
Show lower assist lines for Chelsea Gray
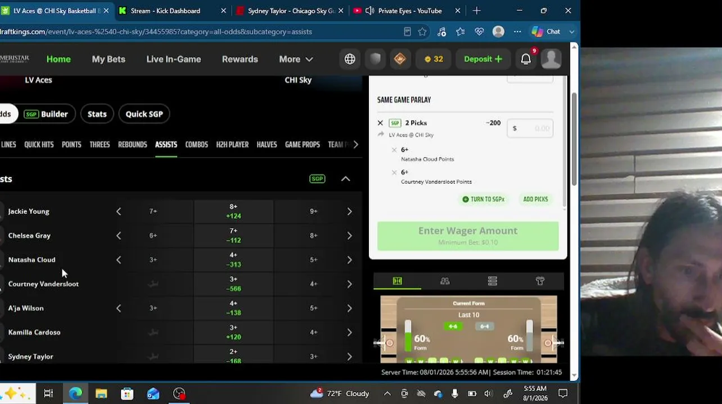click(118, 235)
